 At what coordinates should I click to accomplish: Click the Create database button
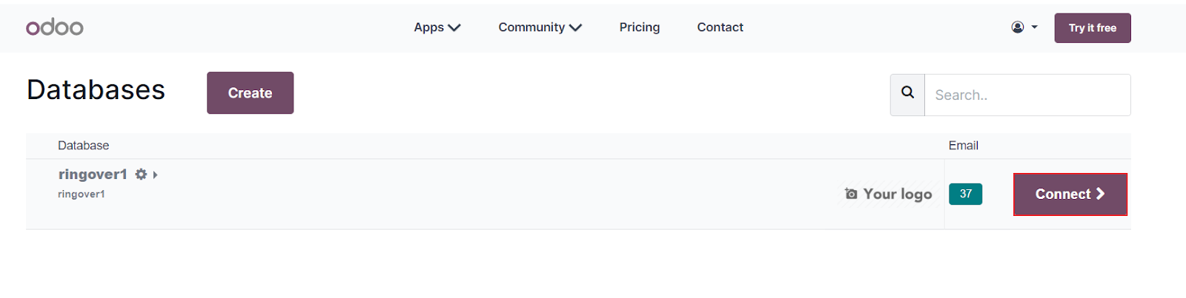[250, 92]
